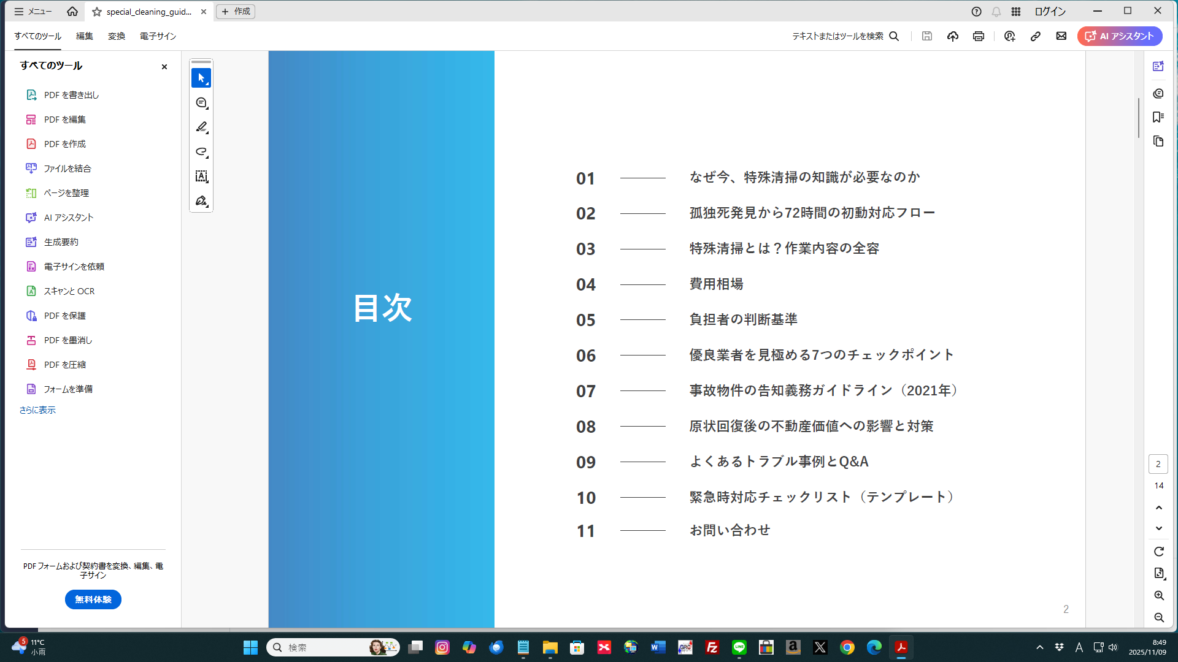Open the bookmarks panel icon
The width and height of the screenshot is (1178, 662).
1158,117
